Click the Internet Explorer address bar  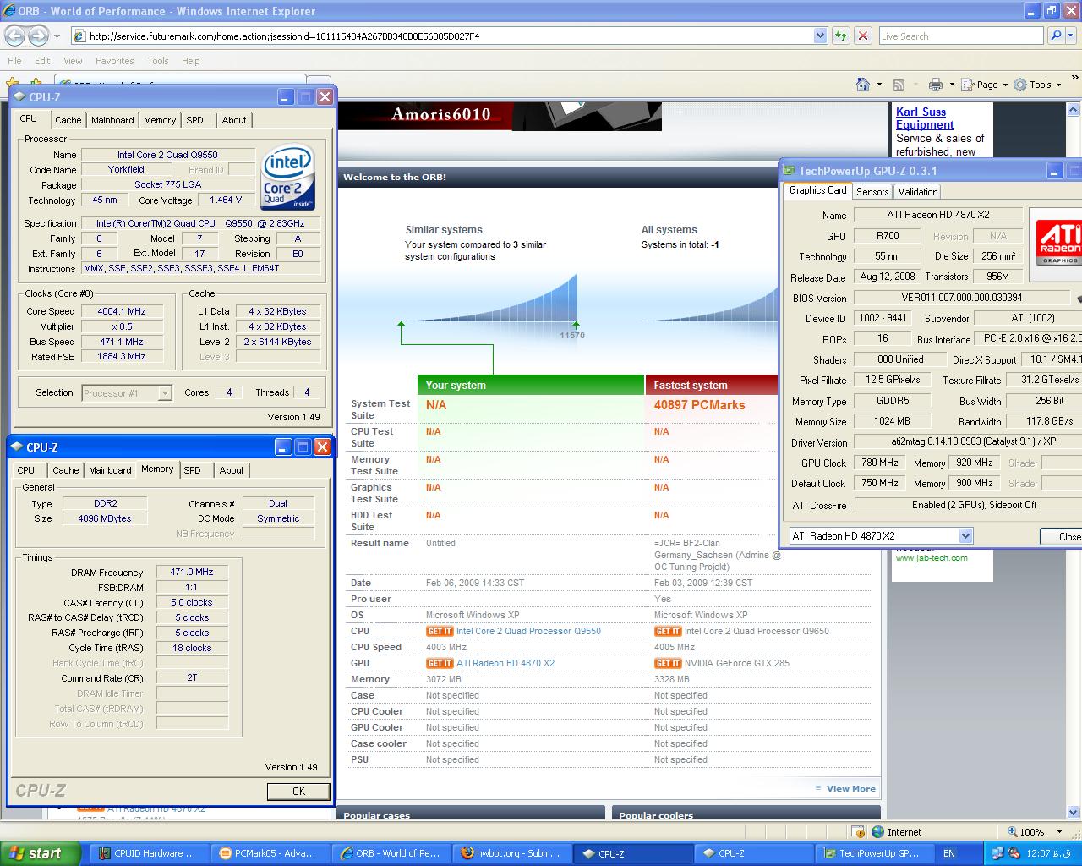point(448,36)
